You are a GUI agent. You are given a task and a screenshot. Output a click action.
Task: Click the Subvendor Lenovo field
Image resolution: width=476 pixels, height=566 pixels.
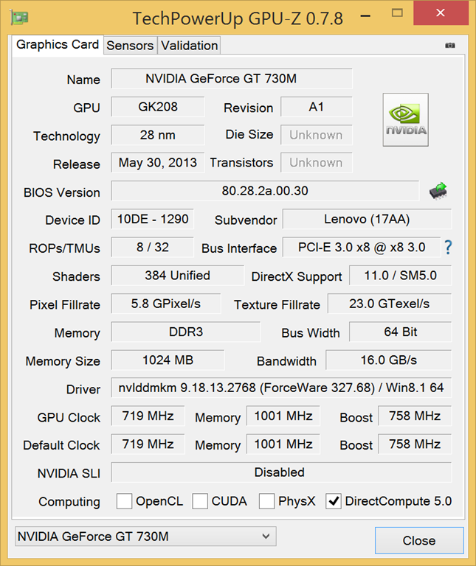pos(367,220)
